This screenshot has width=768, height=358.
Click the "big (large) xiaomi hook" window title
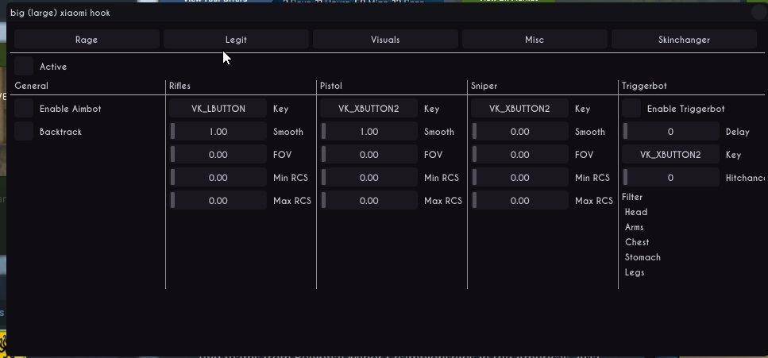(x=60, y=13)
